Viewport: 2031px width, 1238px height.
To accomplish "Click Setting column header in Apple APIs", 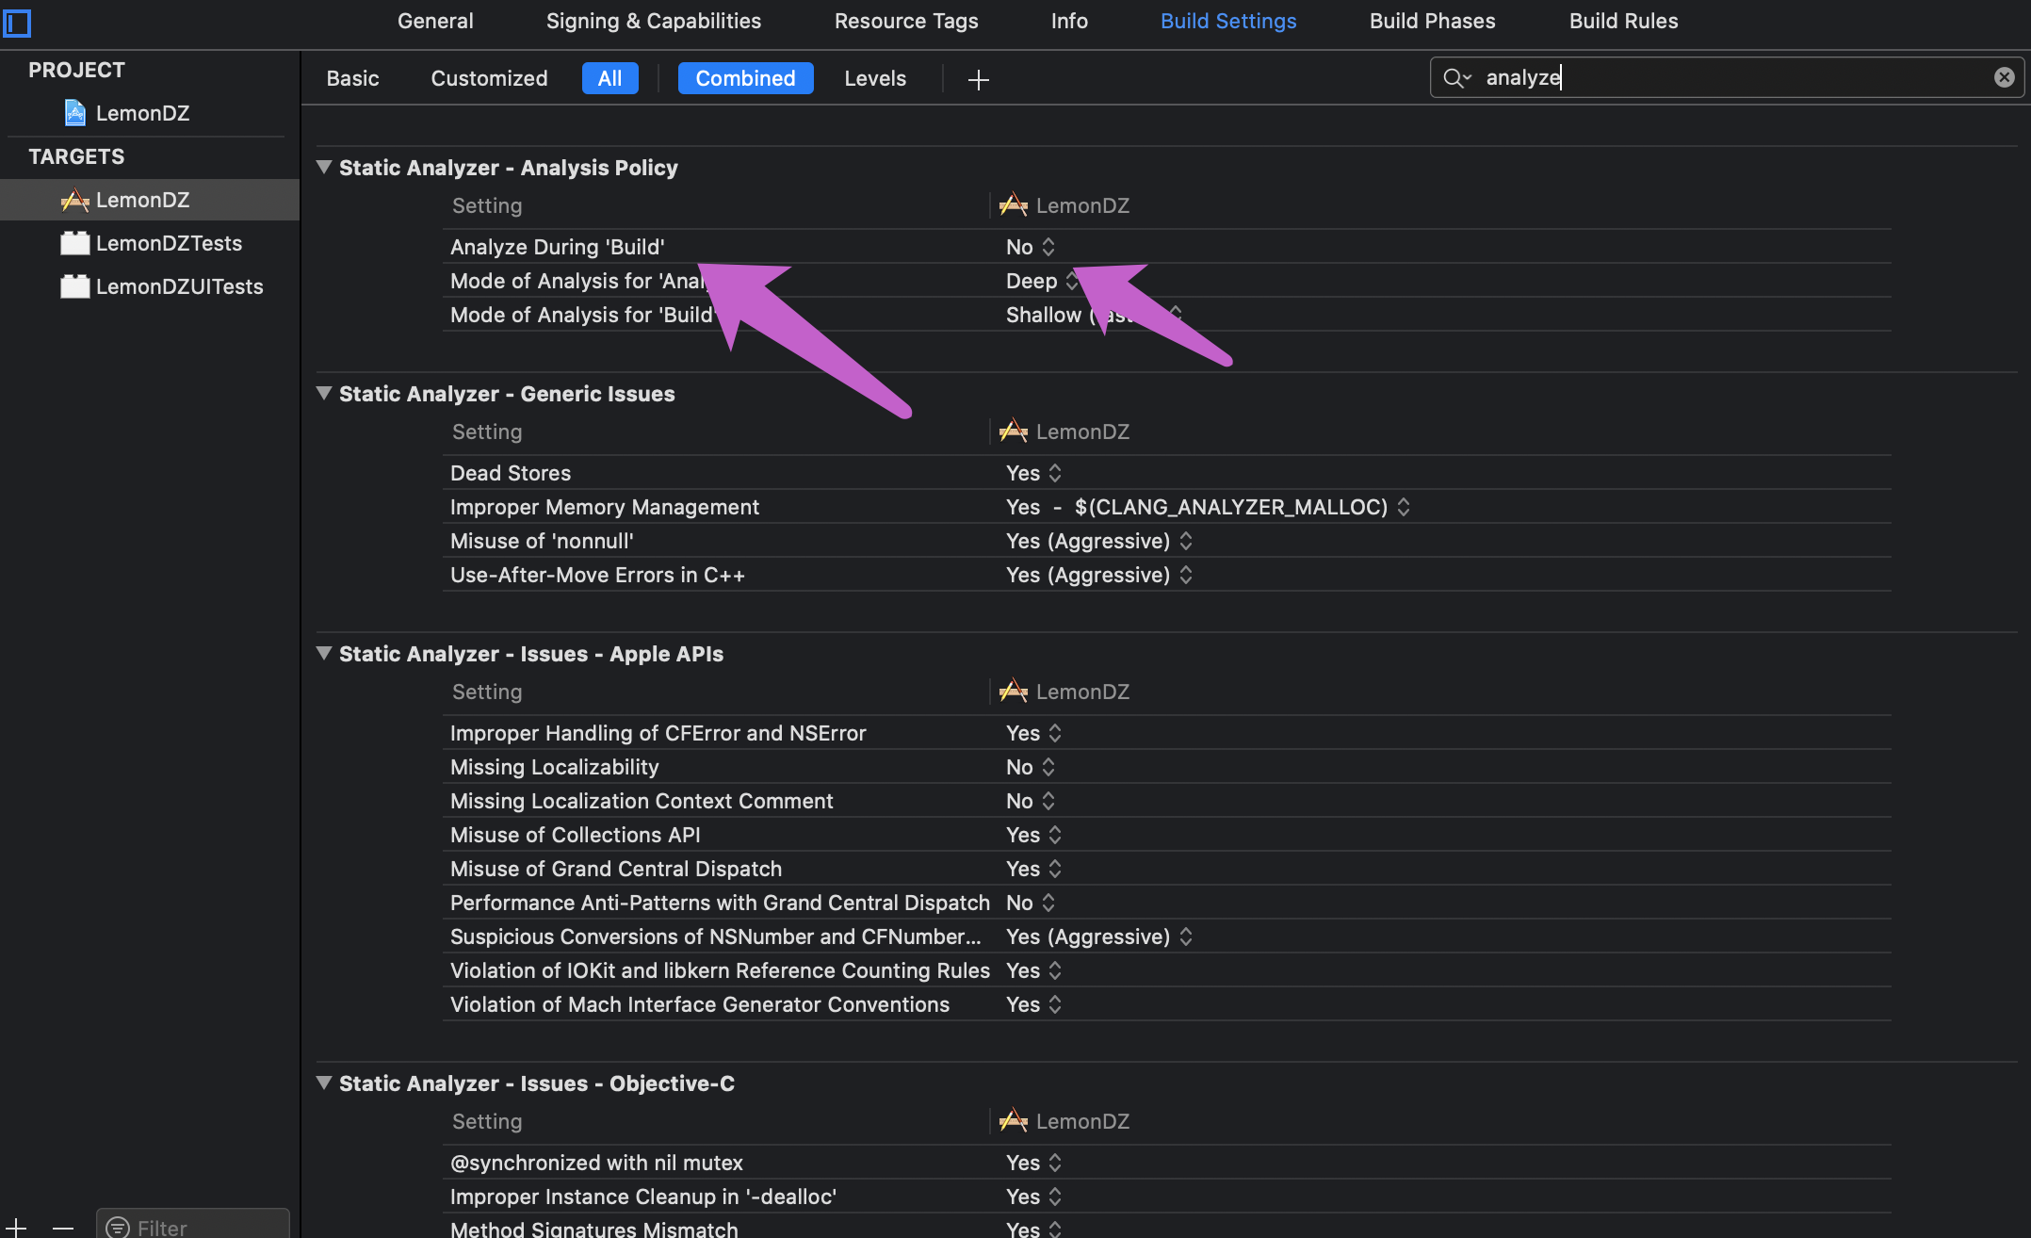I will [487, 692].
